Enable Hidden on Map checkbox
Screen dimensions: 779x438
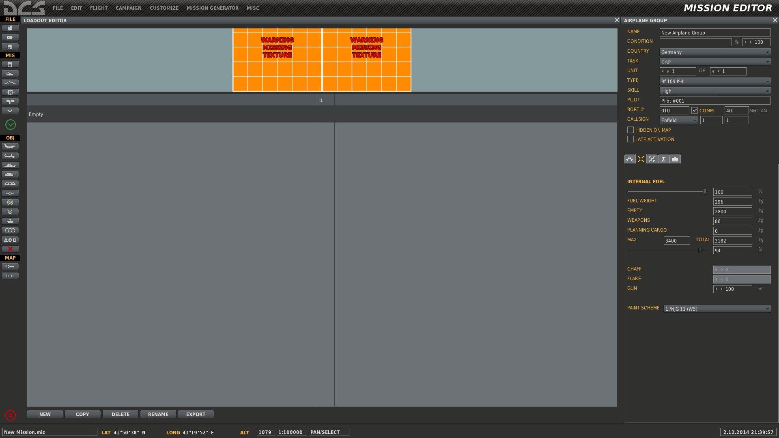pos(631,130)
